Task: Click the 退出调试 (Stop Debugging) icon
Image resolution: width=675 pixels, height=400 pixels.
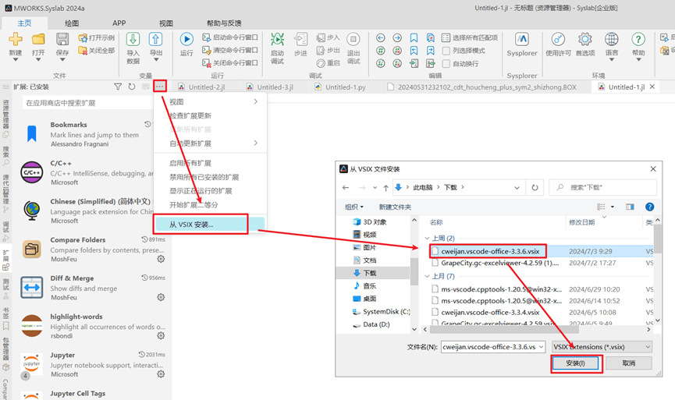Action: point(353,39)
